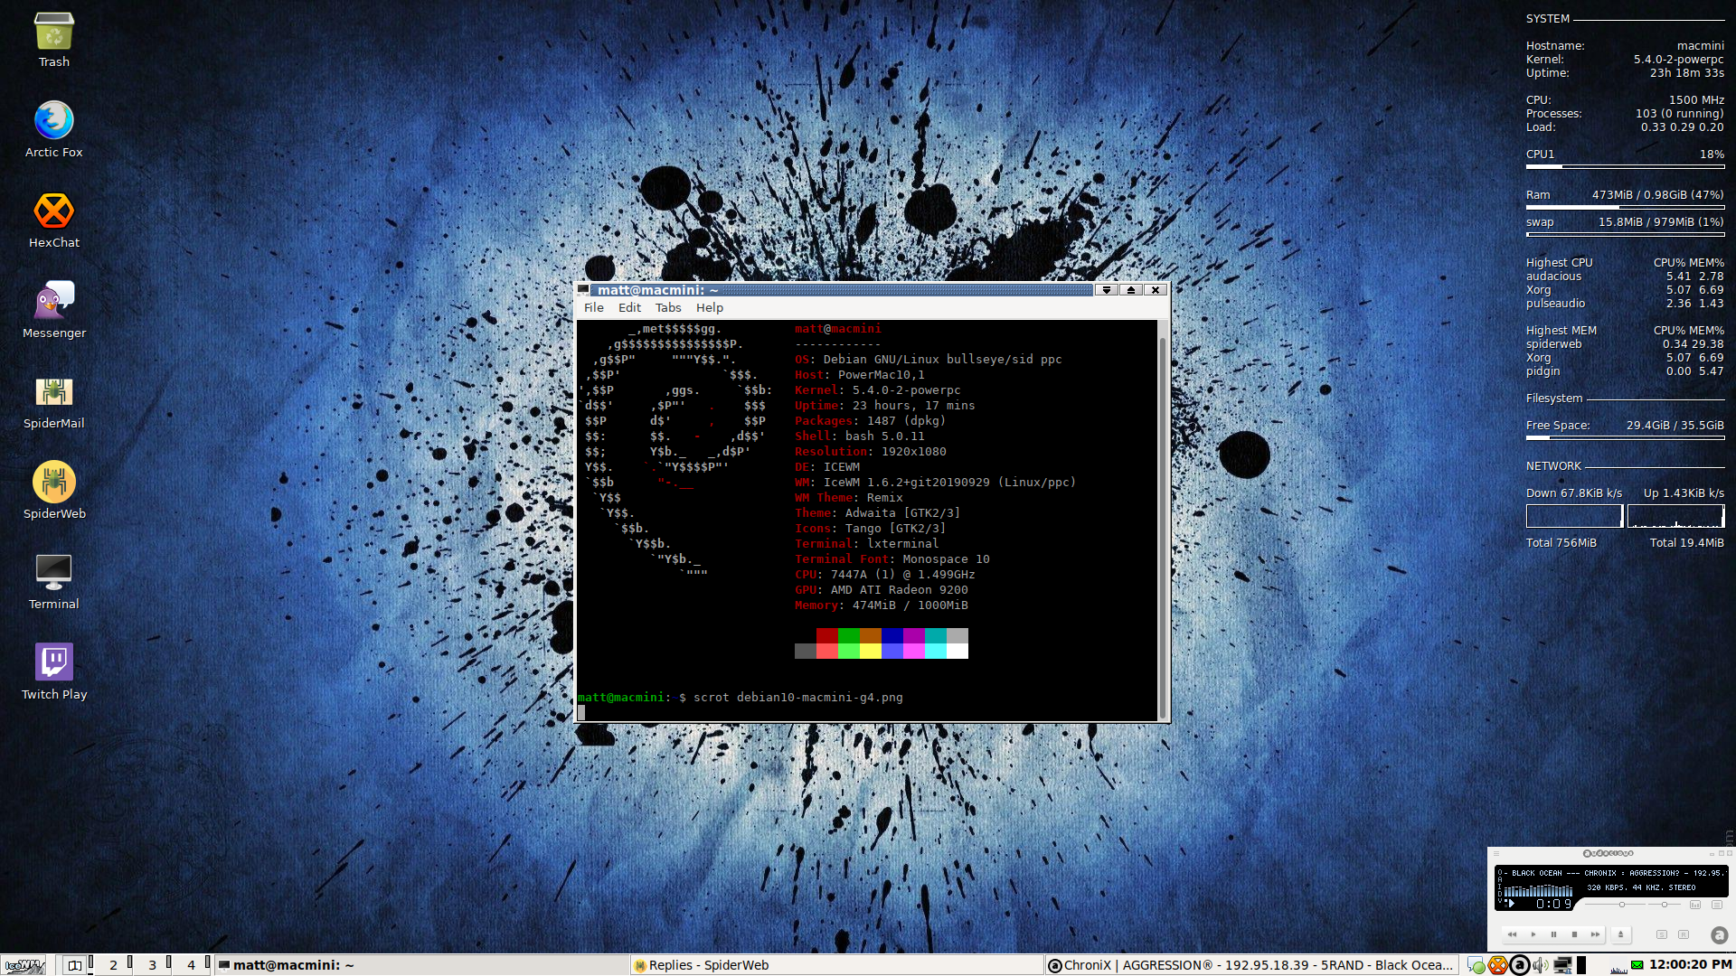This screenshot has width=1736, height=976.
Task: Launch HexChat IRC client
Action: click(53, 211)
